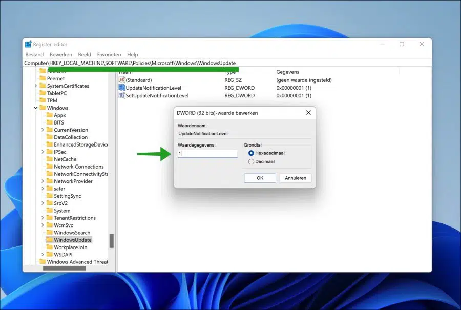Click the Waardegegevens input field

[207, 153]
